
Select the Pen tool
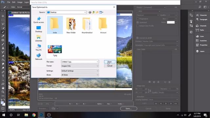[3, 72]
